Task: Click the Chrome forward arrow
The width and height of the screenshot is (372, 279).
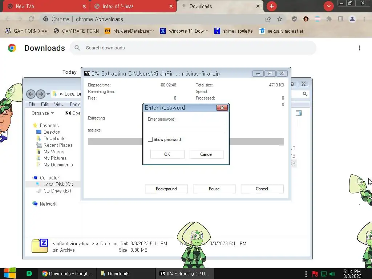Action: coord(20,19)
